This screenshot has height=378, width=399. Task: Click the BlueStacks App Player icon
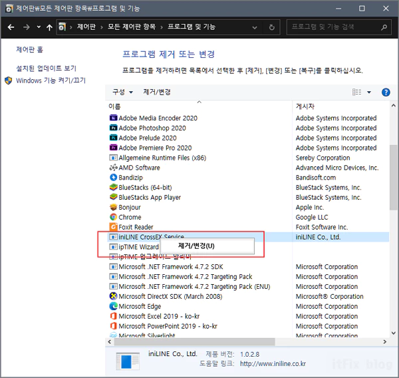coord(113,197)
